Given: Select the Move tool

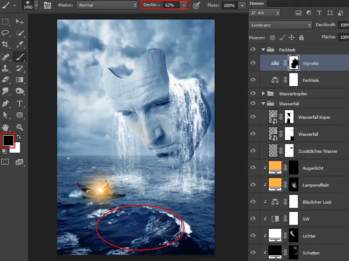Looking at the screenshot, I should click(20, 21).
